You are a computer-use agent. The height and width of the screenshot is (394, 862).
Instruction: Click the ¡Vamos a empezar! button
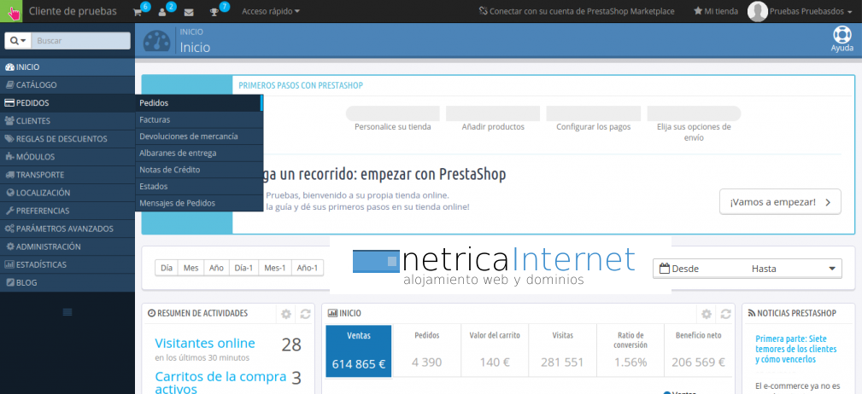(x=780, y=201)
